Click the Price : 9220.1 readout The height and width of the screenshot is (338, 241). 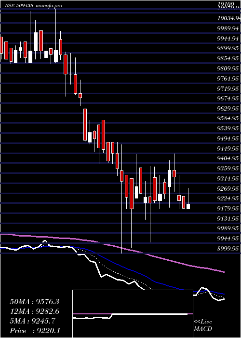(x=35, y=331)
